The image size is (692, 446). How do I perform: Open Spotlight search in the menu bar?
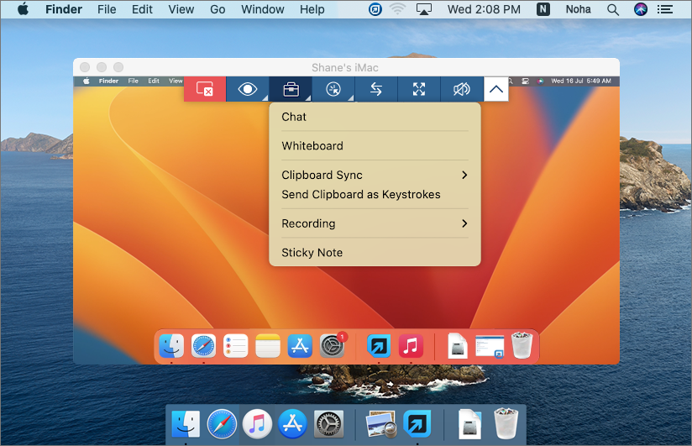(x=613, y=9)
